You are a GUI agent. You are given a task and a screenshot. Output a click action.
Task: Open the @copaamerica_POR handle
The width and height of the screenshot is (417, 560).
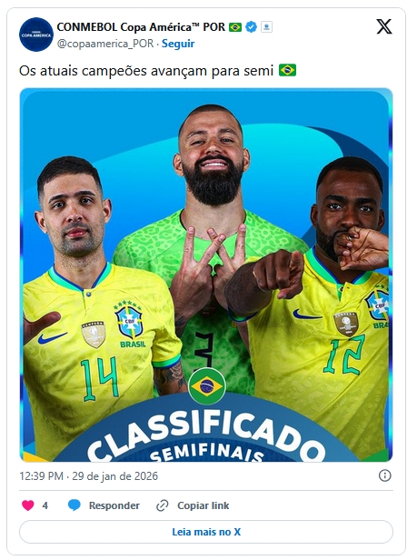pyautogui.click(x=105, y=44)
